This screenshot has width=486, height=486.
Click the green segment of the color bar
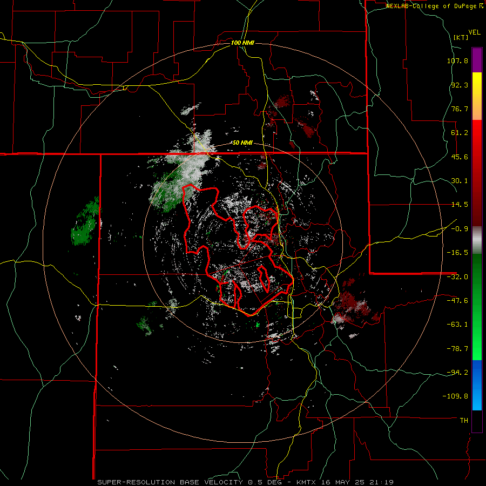pyautogui.click(x=477, y=307)
